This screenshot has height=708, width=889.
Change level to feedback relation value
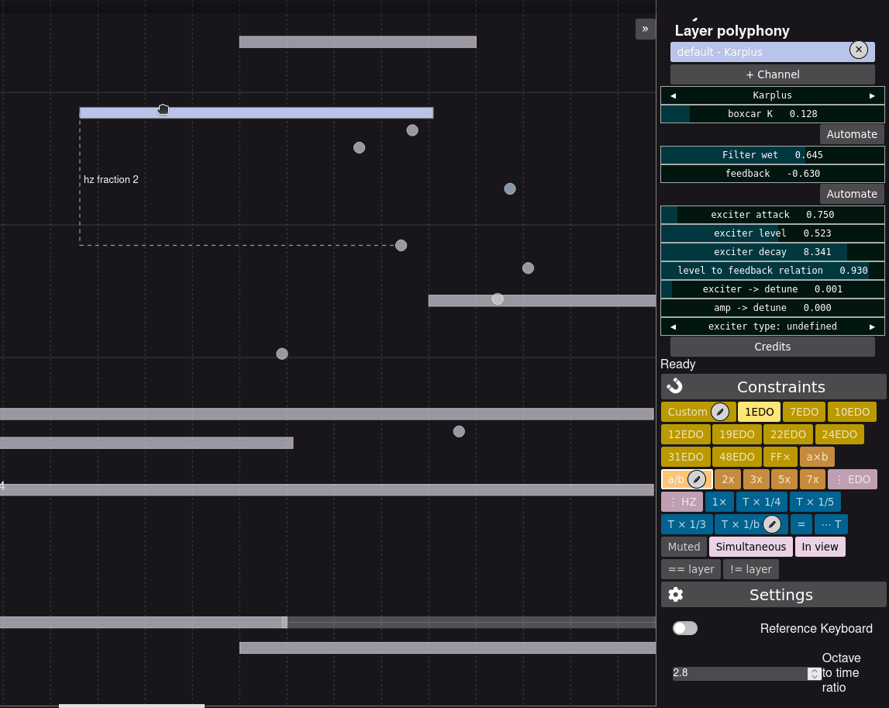point(772,271)
